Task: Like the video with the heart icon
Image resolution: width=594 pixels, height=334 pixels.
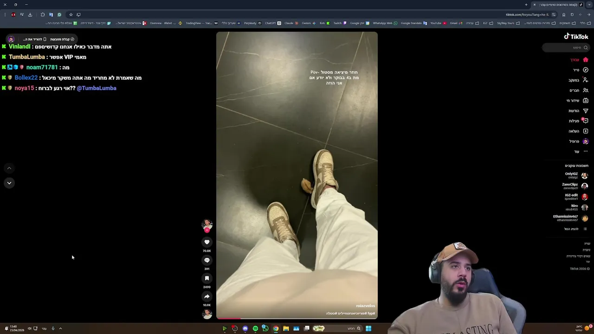Action: coord(207,242)
